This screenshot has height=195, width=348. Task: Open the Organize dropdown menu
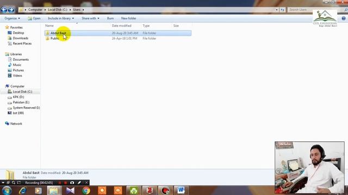coord(12,18)
